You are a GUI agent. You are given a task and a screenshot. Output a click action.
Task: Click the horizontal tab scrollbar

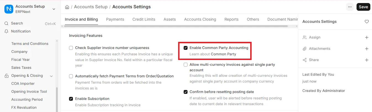coord(176,26)
